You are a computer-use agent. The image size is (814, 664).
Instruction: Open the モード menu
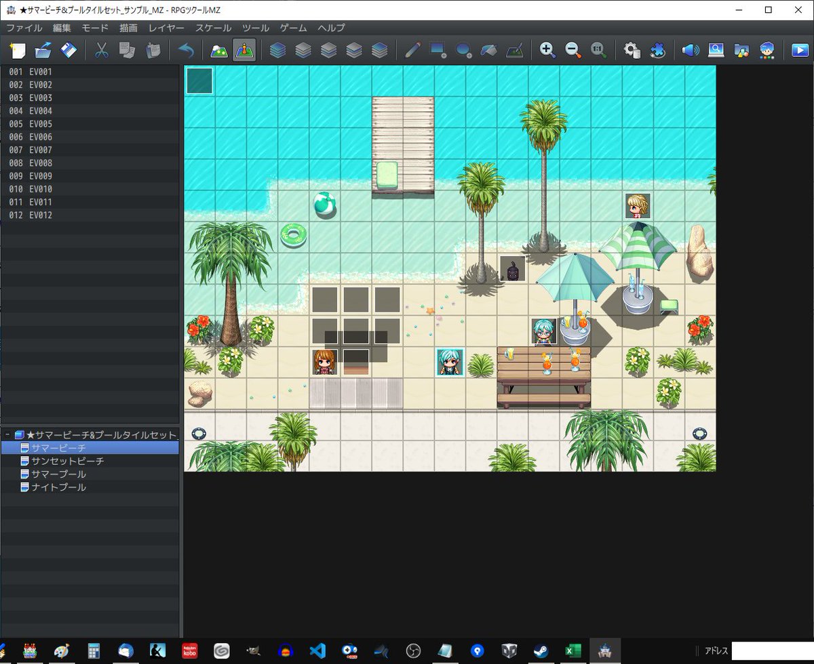pyautogui.click(x=95, y=28)
